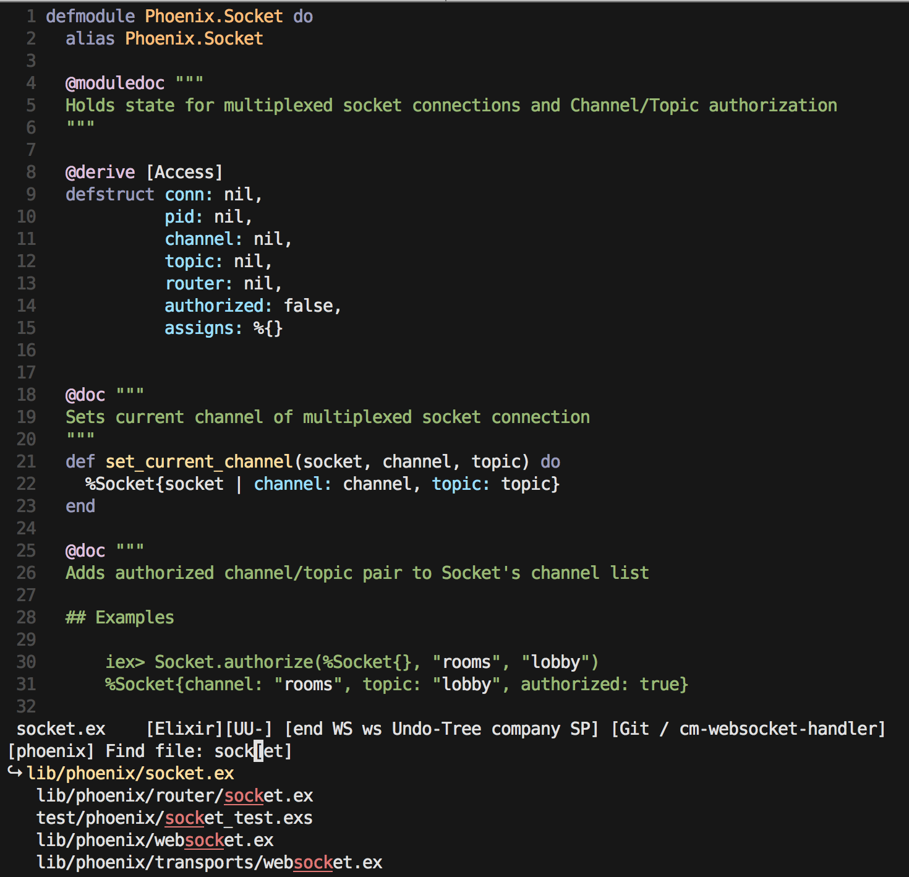Click 'Holds state for multiplexed' docstring line

[451, 105]
